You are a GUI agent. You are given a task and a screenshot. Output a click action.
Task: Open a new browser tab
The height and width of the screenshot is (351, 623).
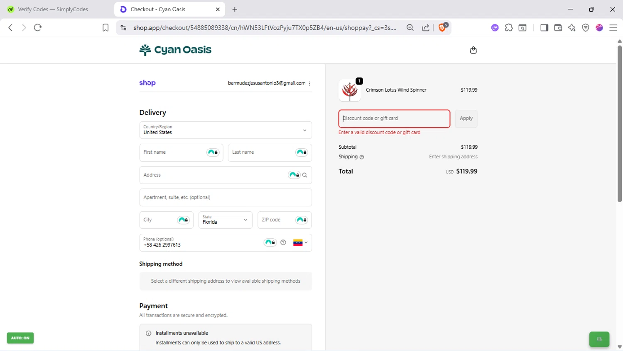pos(235,9)
